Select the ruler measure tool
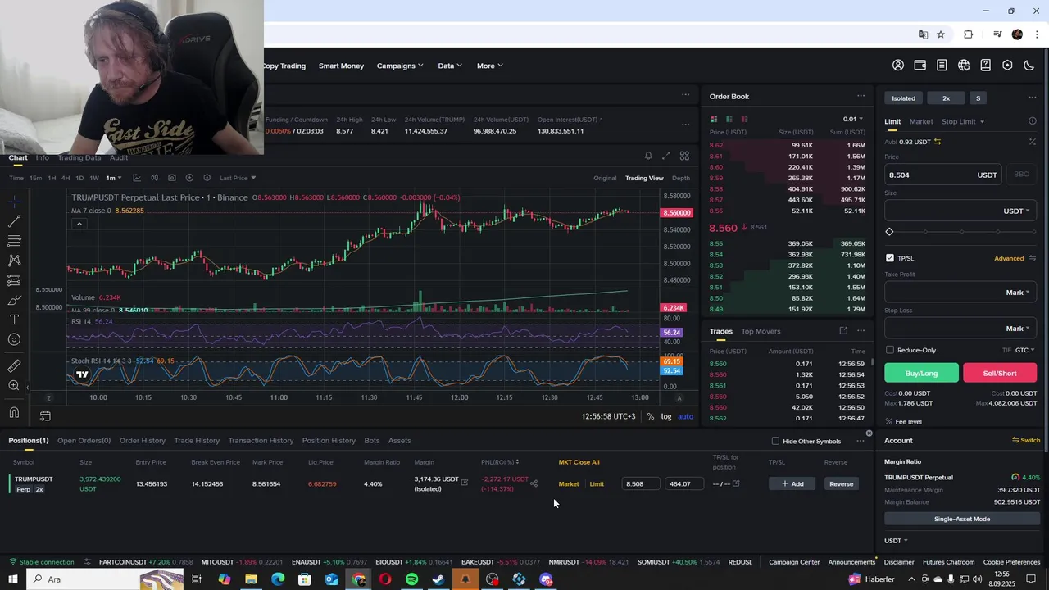 (x=14, y=365)
